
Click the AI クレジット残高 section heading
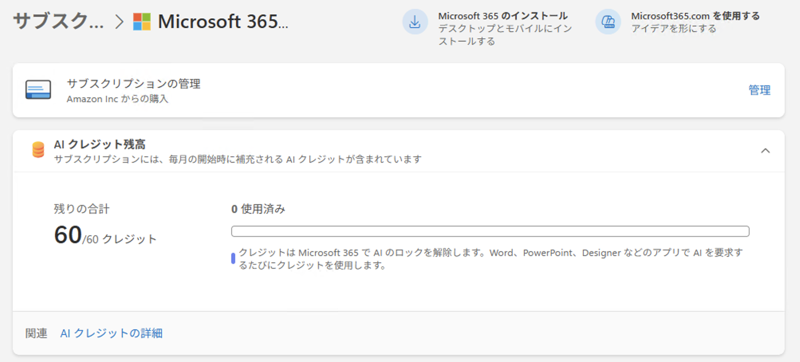[x=100, y=144]
